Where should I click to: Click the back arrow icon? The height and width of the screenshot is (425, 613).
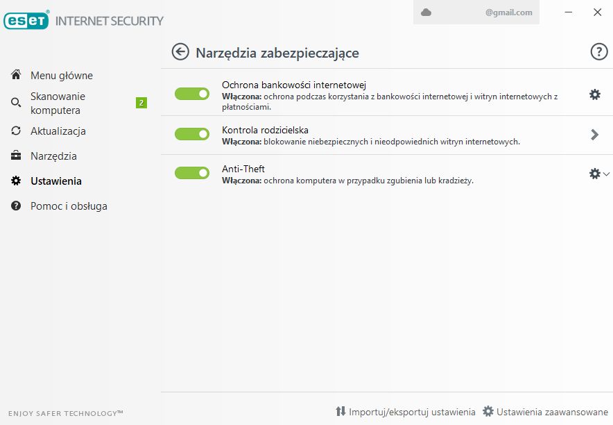180,52
